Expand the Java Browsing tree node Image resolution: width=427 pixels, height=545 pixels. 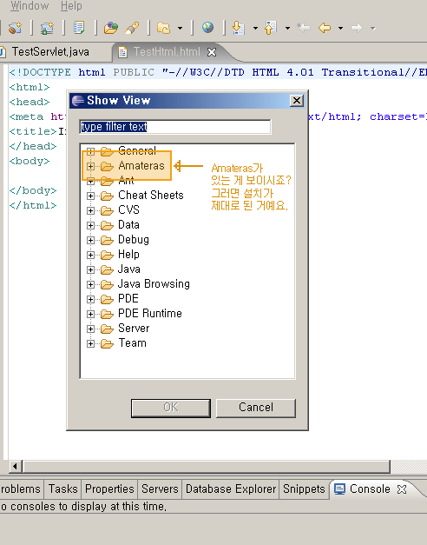pyautogui.click(x=90, y=284)
